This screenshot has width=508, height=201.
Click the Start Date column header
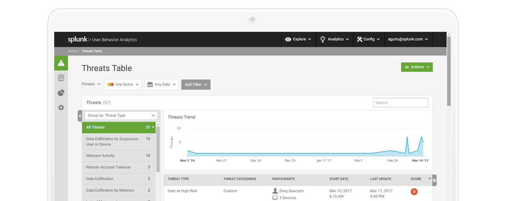tap(339, 179)
